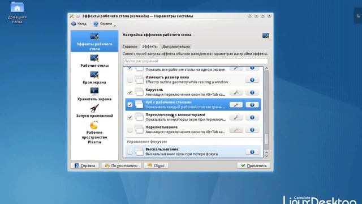Click the window help question mark button

click(x=249, y=16)
